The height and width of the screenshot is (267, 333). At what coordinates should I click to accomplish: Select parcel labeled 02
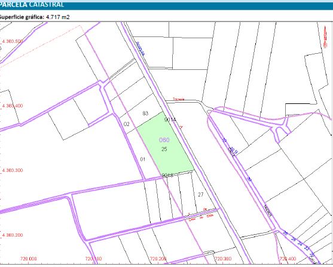(x=126, y=124)
